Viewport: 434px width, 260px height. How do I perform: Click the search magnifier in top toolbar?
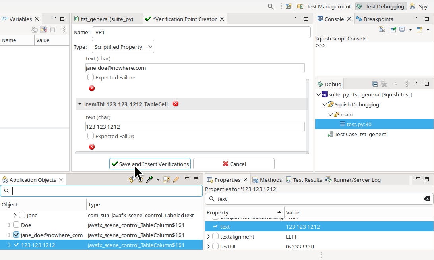(271, 6)
